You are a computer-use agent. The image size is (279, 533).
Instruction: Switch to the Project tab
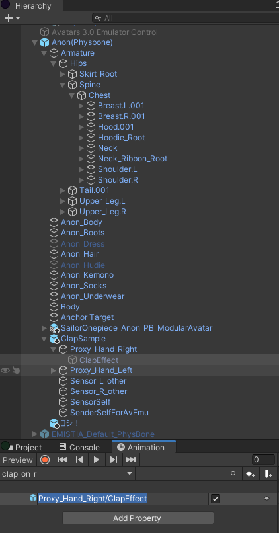tap(23, 447)
